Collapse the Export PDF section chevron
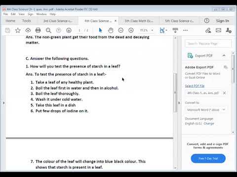This screenshot has width=237, height=177. (224, 56)
